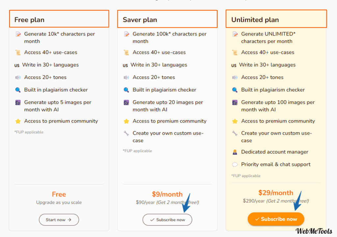Click the account manager person icon
The width and height of the screenshot is (337, 237).
click(x=235, y=152)
